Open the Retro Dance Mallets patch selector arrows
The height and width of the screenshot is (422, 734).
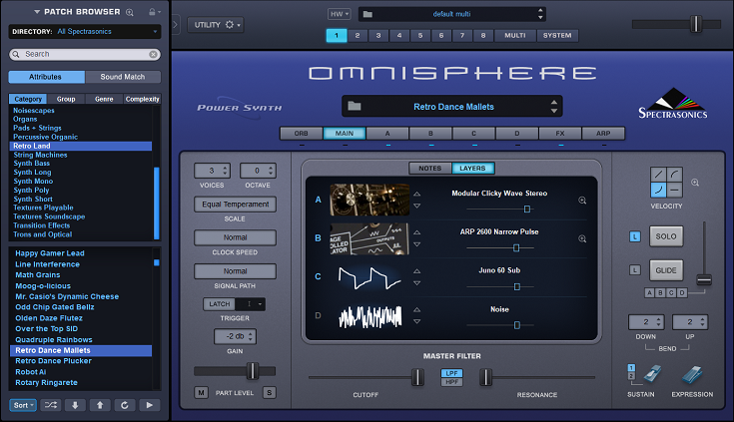point(554,106)
